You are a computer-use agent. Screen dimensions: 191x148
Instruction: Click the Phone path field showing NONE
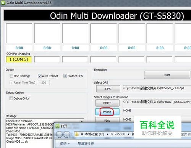click(x=157, y=111)
